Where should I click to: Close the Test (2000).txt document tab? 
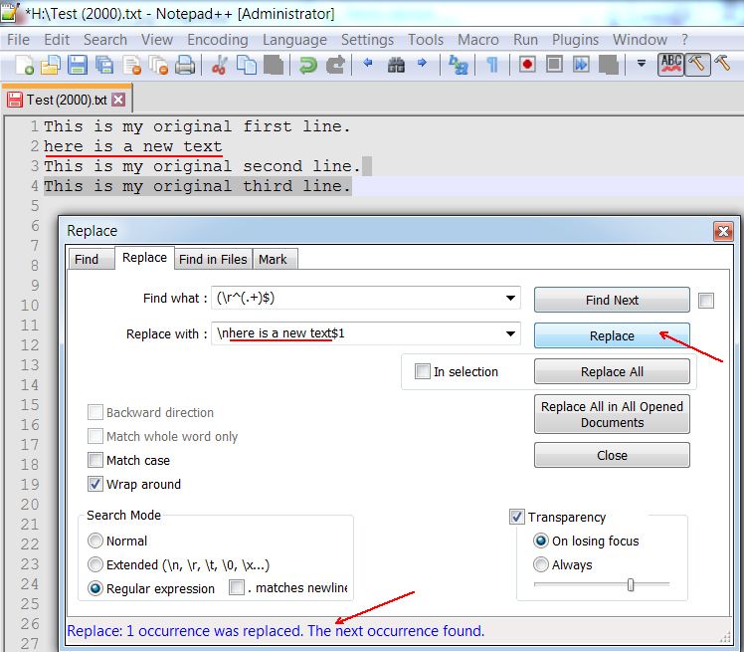pyautogui.click(x=118, y=100)
